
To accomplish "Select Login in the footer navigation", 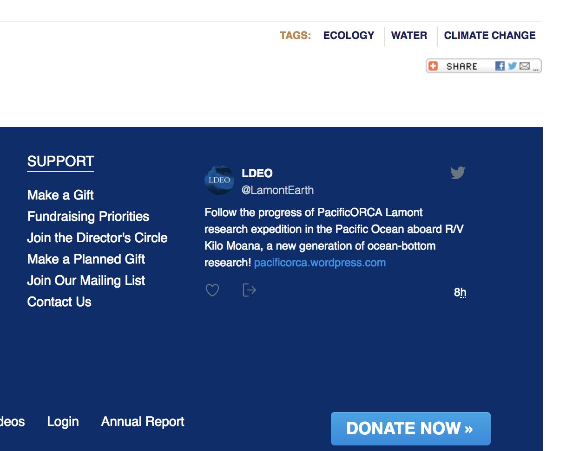I will point(63,421).
